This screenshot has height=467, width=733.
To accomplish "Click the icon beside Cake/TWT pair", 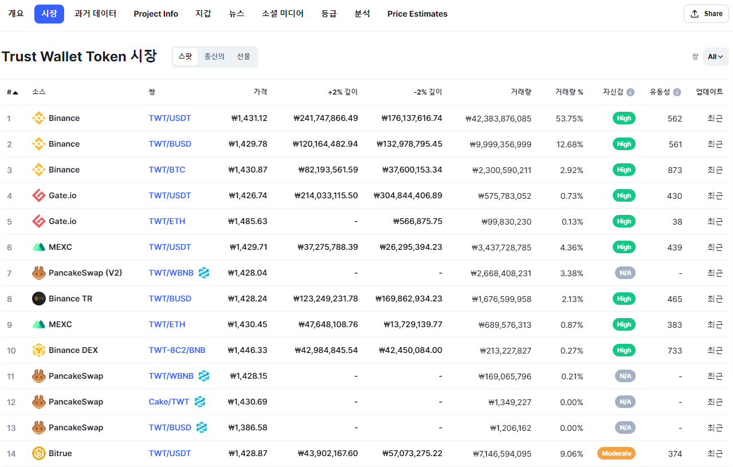I will click(200, 402).
